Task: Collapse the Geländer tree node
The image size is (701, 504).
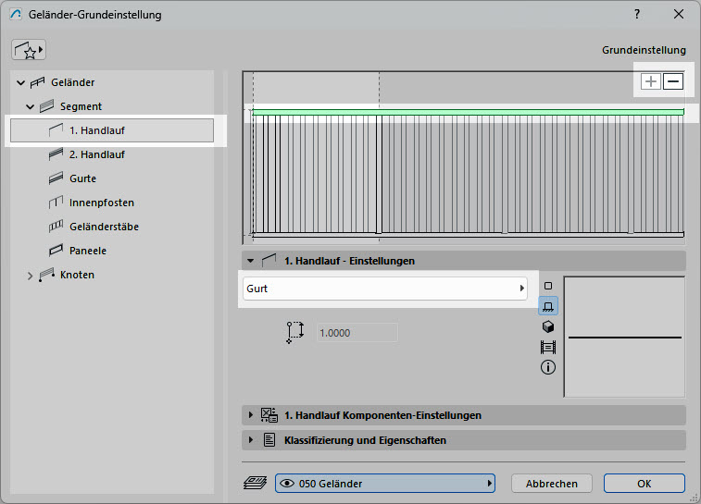Action: click(x=21, y=82)
